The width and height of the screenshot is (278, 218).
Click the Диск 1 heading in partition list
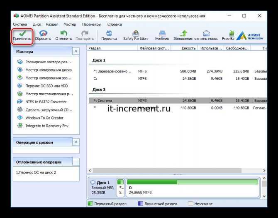(x=99, y=60)
